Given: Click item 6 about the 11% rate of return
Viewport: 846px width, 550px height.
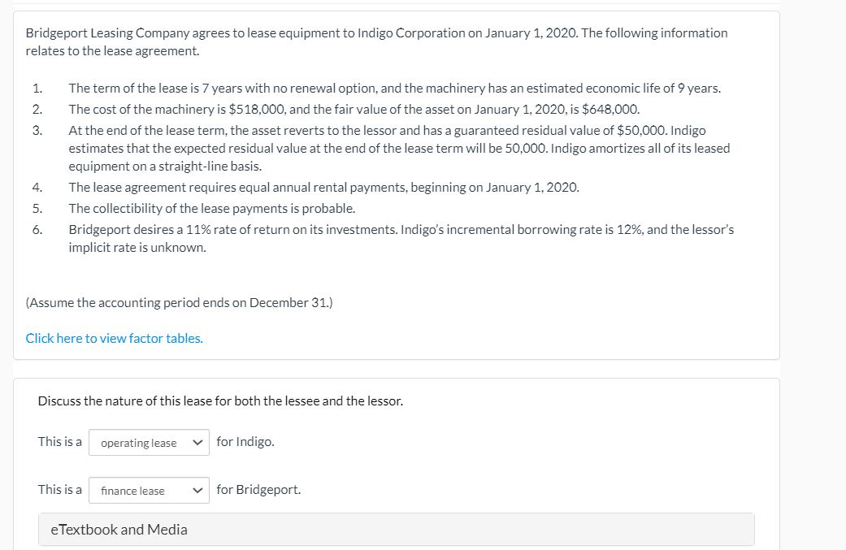Looking at the screenshot, I should (401, 238).
